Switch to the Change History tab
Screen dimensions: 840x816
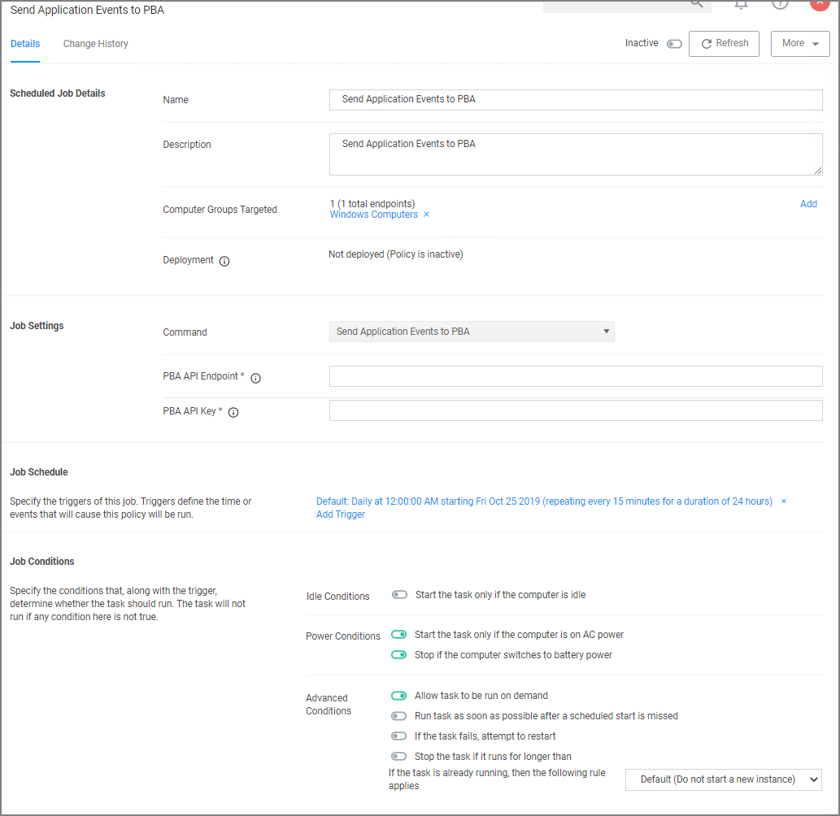(96, 44)
